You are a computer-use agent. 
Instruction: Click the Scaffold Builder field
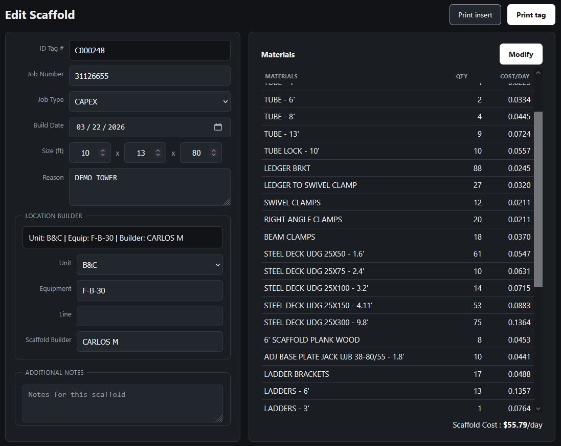[x=149, y=342]
